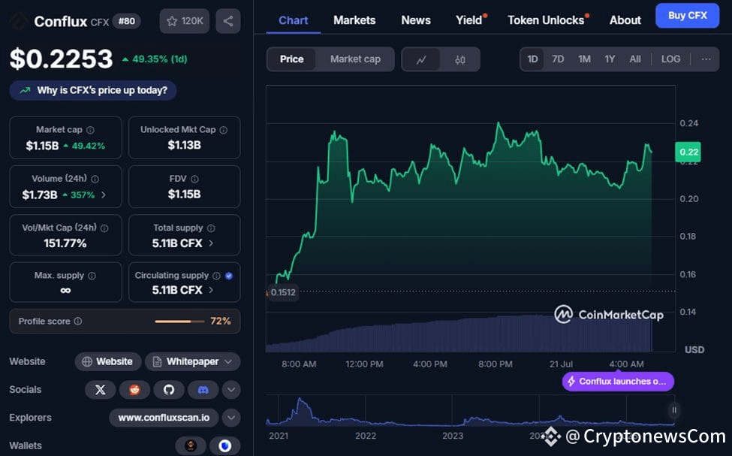
Task: Select the 7D time range
Action: (558, 59)
